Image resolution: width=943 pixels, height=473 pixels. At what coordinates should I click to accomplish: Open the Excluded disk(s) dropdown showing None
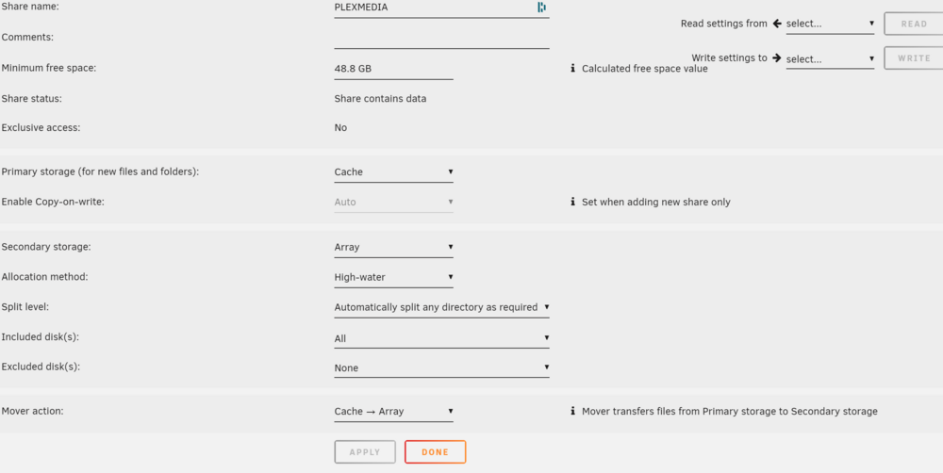pyautogui.click(x=441, y=367)
